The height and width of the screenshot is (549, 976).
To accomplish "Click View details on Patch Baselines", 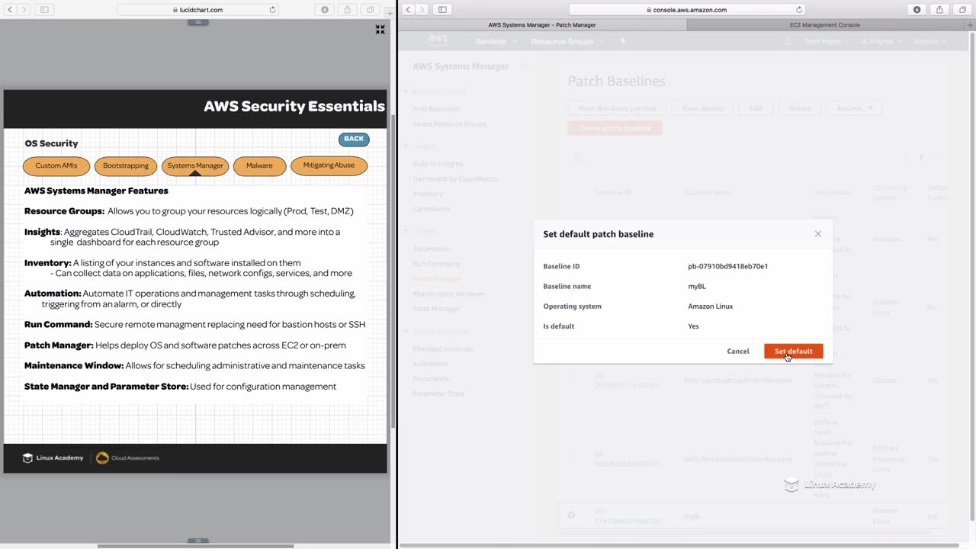I will coord(702,108).
